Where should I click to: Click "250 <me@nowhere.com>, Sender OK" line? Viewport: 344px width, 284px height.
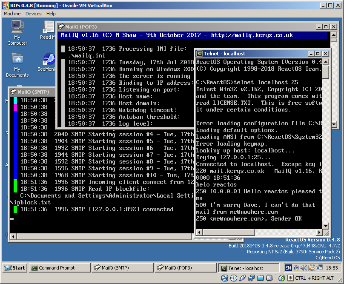pyautogui.click(x=249, y=218)
